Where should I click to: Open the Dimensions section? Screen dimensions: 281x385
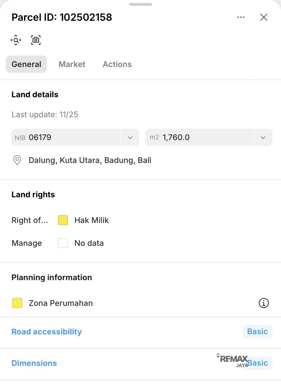point(34,363)
